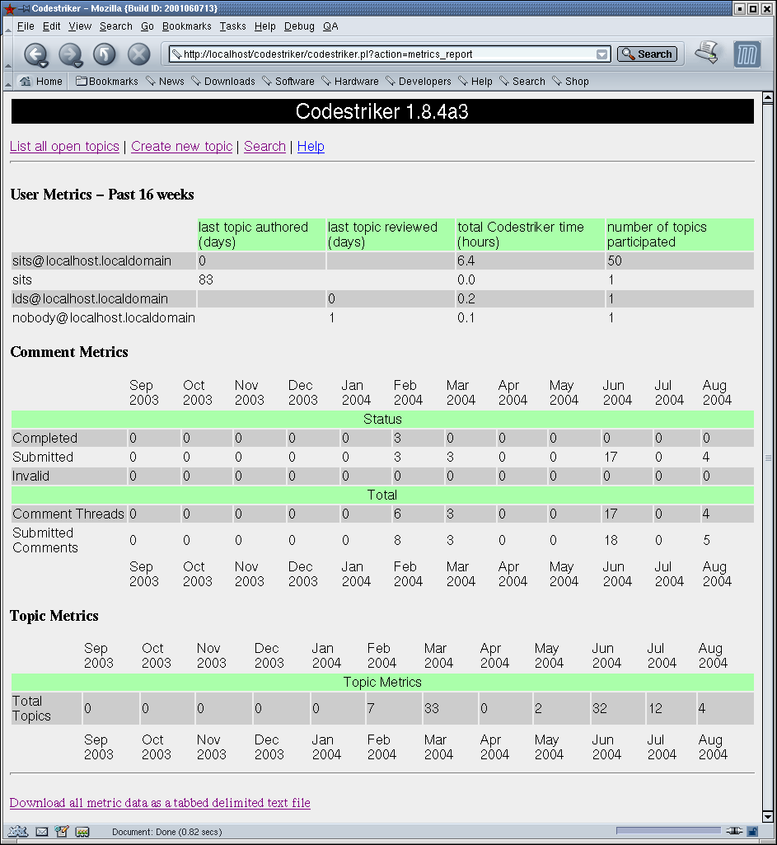The image size is (777, 845).
Task: Open Mail from the status bar envelope icon
Action: [x=42, y=831]
